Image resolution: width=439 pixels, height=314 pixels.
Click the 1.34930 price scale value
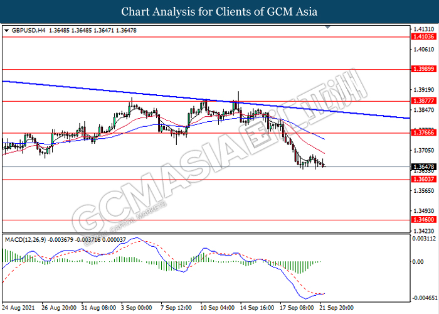point(424,211)
